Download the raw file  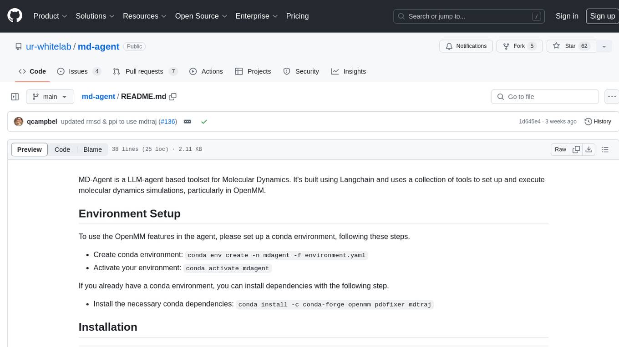(x=589, y=149)
